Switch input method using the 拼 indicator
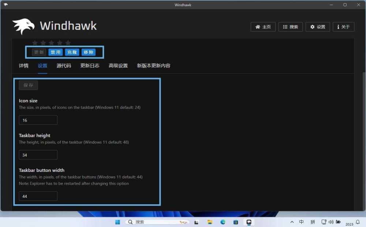This screenshot has width=366, height=227. pos(312,222)
